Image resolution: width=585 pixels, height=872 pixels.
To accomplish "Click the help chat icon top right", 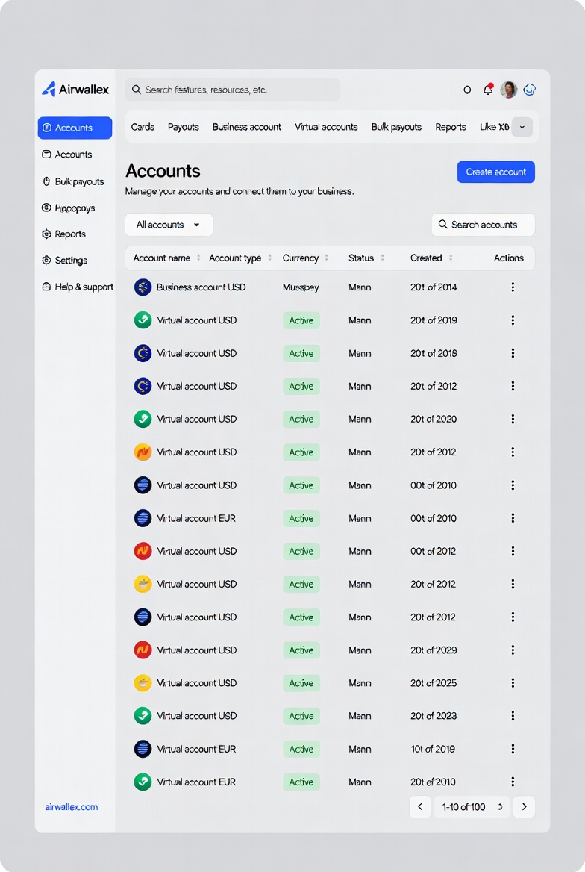I will (x=530, y=89).
